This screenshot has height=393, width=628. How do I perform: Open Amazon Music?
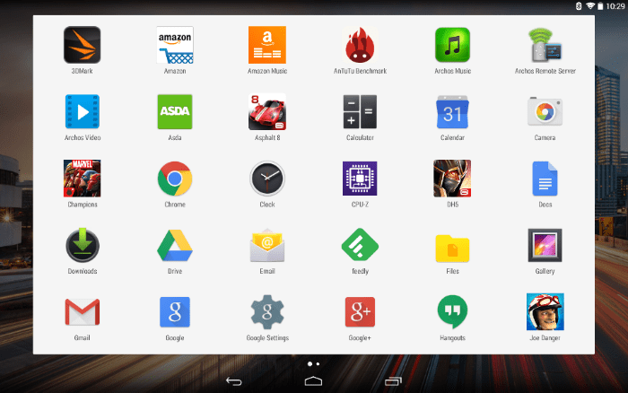point(267,45)
